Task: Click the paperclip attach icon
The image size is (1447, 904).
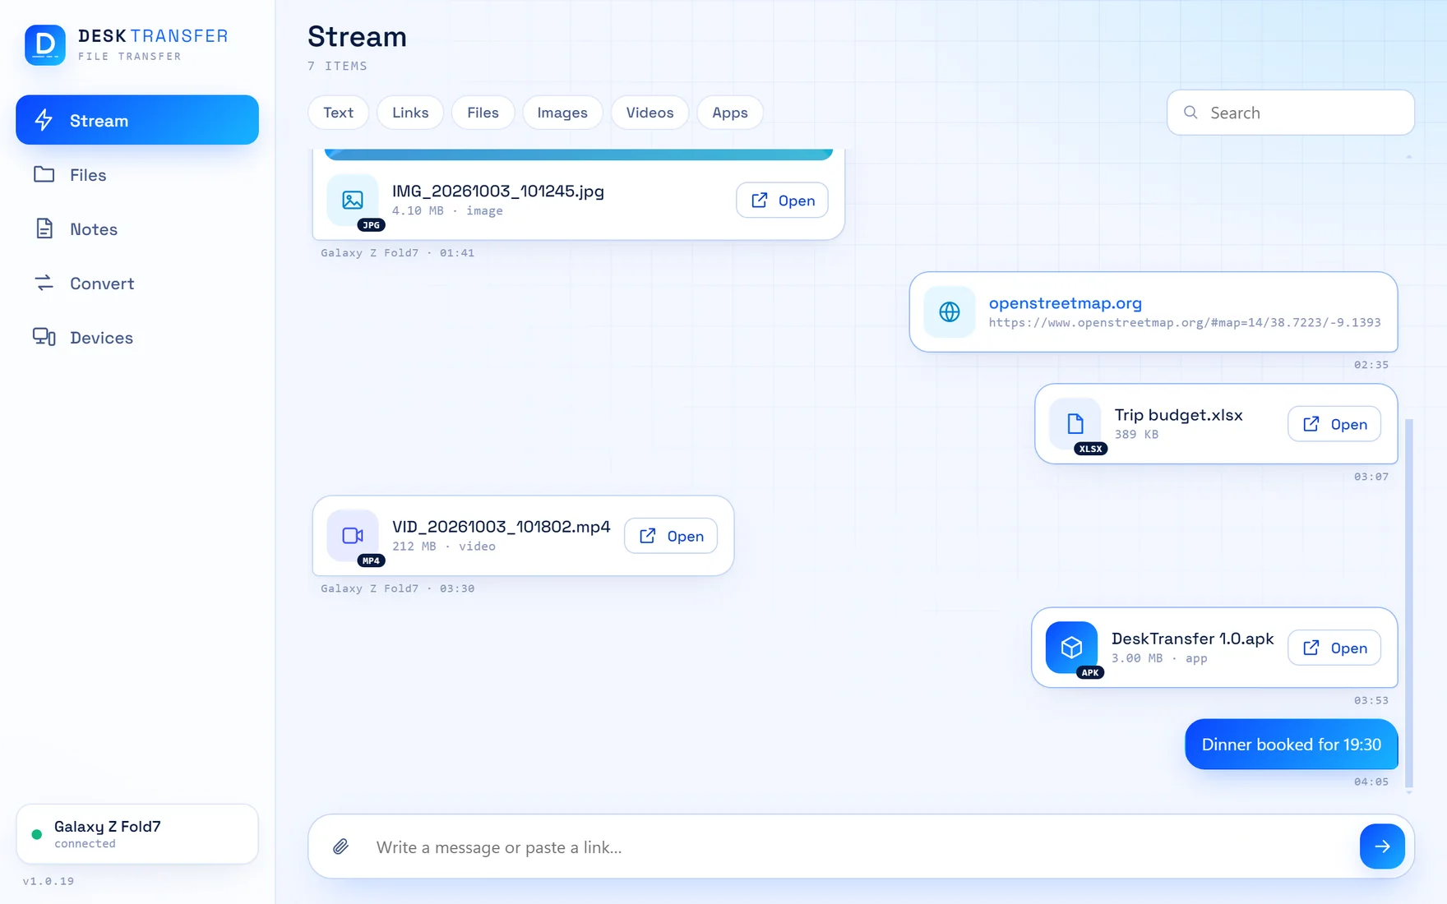Action: [340, 846]
